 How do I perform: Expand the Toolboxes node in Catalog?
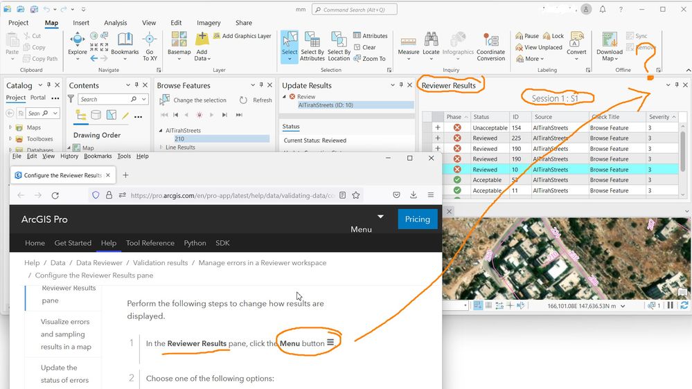tap(10, 138)
